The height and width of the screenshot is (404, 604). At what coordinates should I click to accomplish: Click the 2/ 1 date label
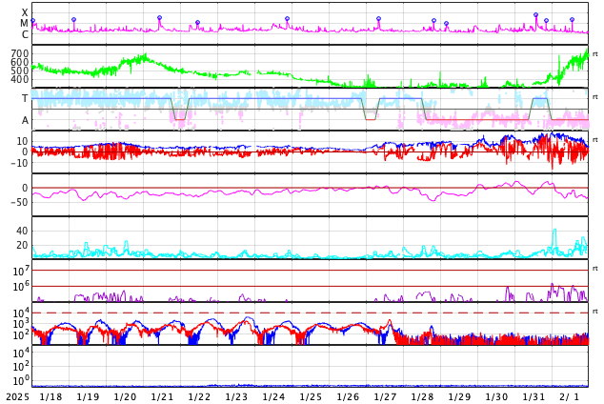[x=570, y=396]
